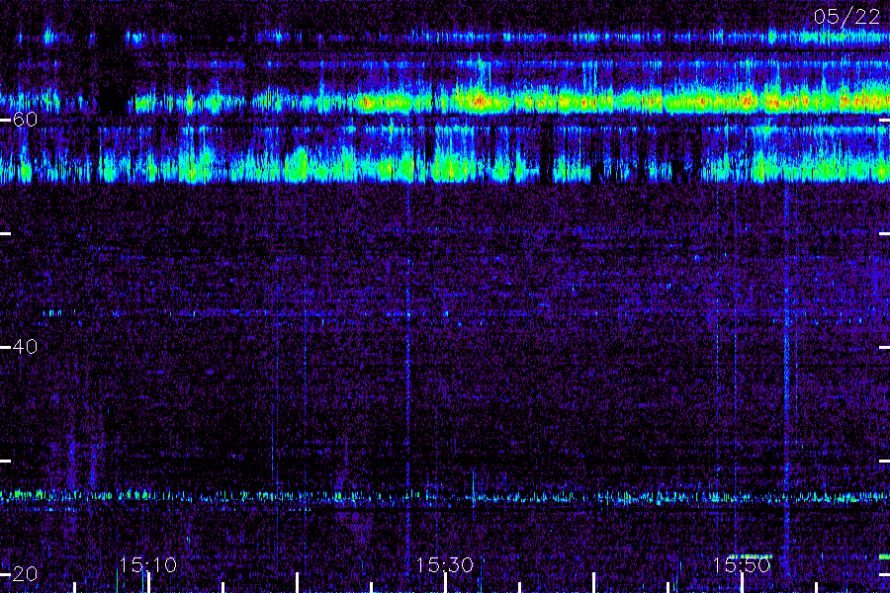Click the 15:30 time label

coord(444,564)
